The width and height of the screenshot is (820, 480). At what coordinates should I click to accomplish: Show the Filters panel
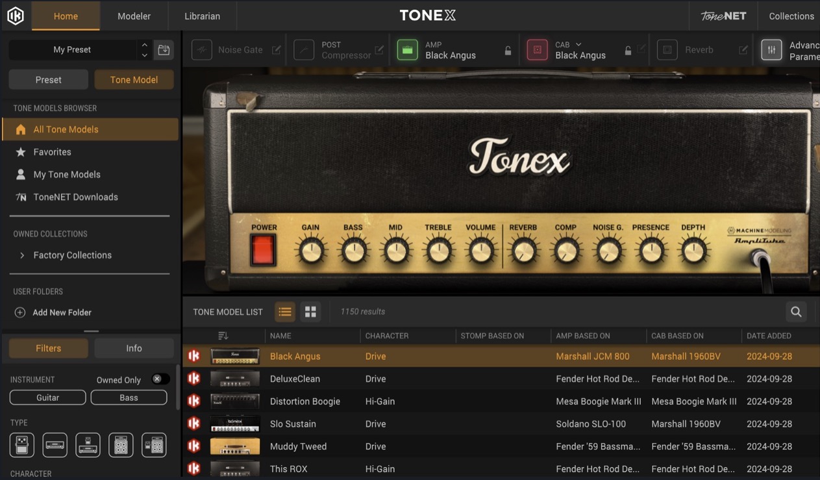49,348
